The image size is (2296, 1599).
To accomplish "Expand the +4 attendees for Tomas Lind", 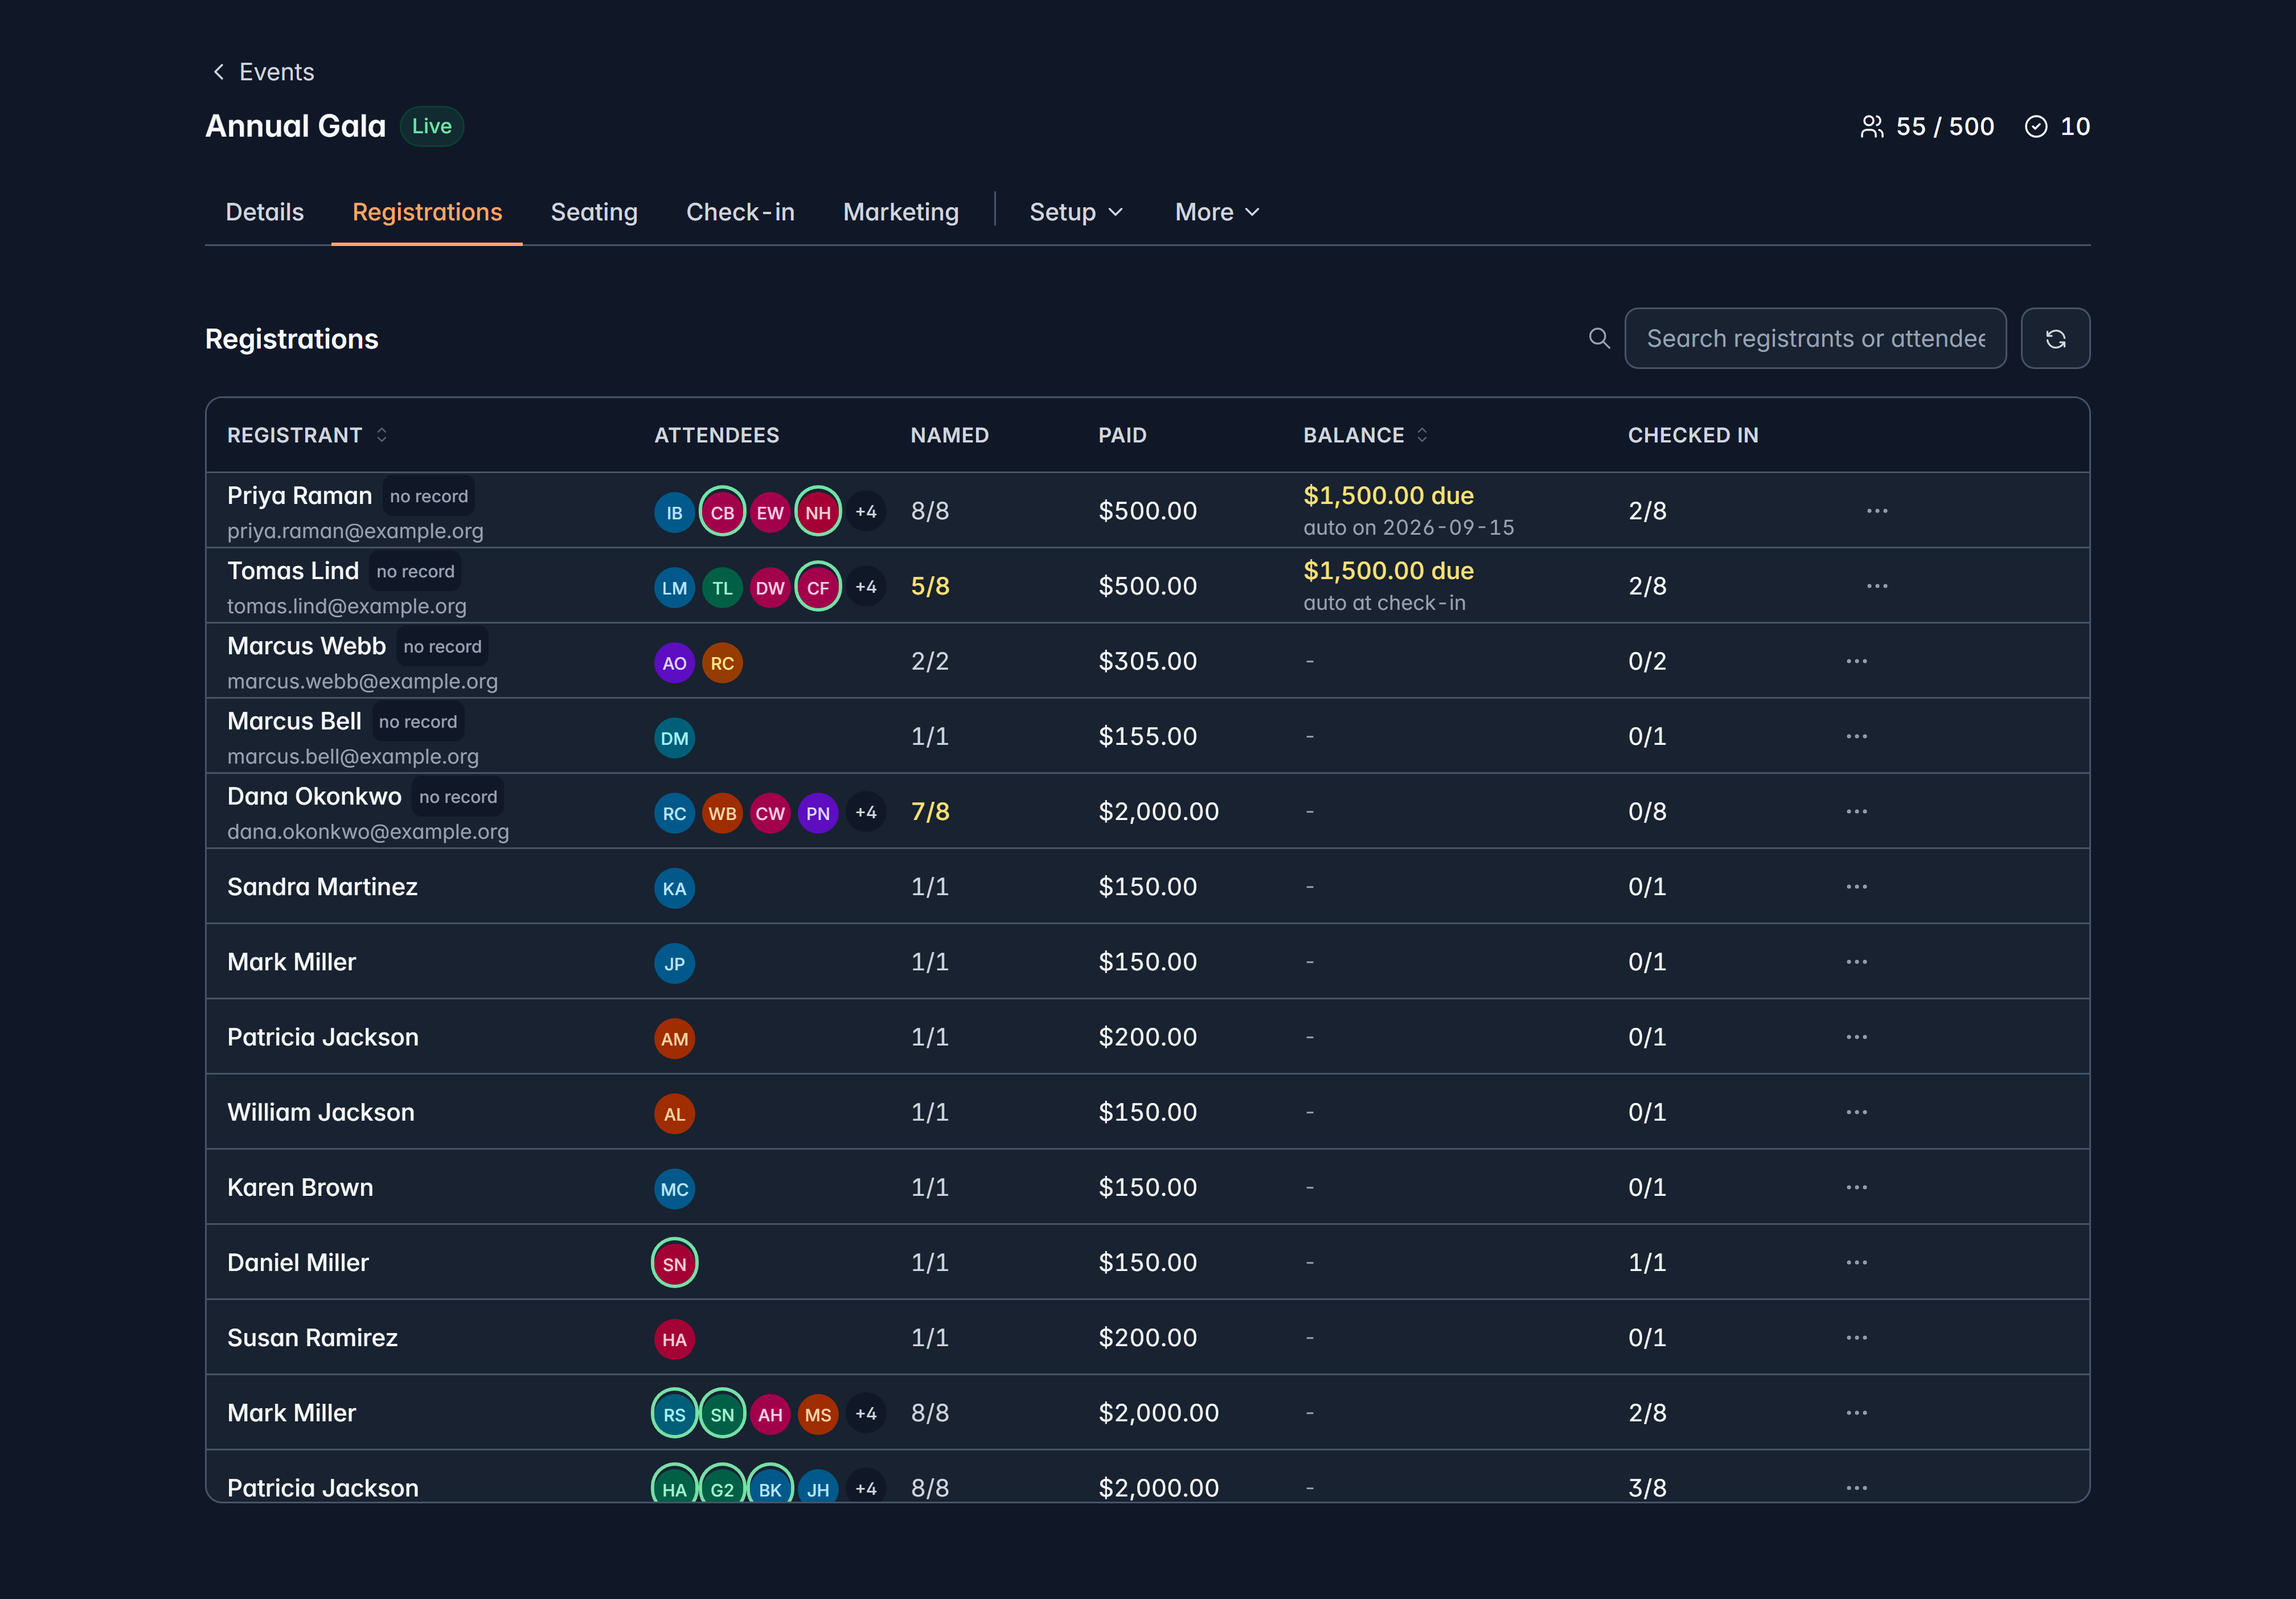I will 866,587.
